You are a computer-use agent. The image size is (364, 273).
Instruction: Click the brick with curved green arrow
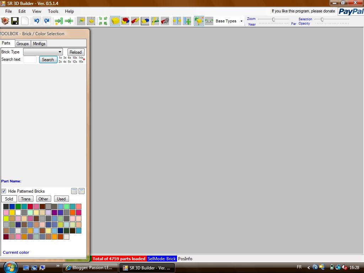[x=81, y=21]
